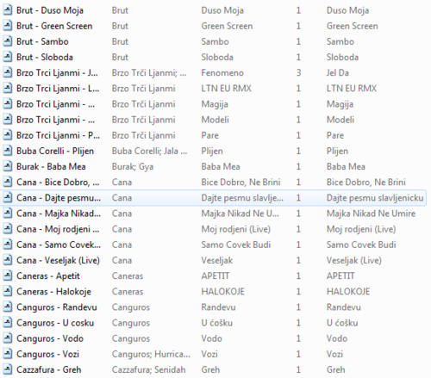Click the icon beside Cana - Veseljak (Live)
This screenshot has height=378, width=431.
(8, 260)
